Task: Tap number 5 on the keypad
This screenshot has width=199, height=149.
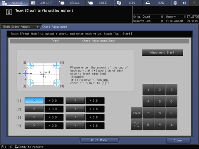Action: tap(160, 101)
